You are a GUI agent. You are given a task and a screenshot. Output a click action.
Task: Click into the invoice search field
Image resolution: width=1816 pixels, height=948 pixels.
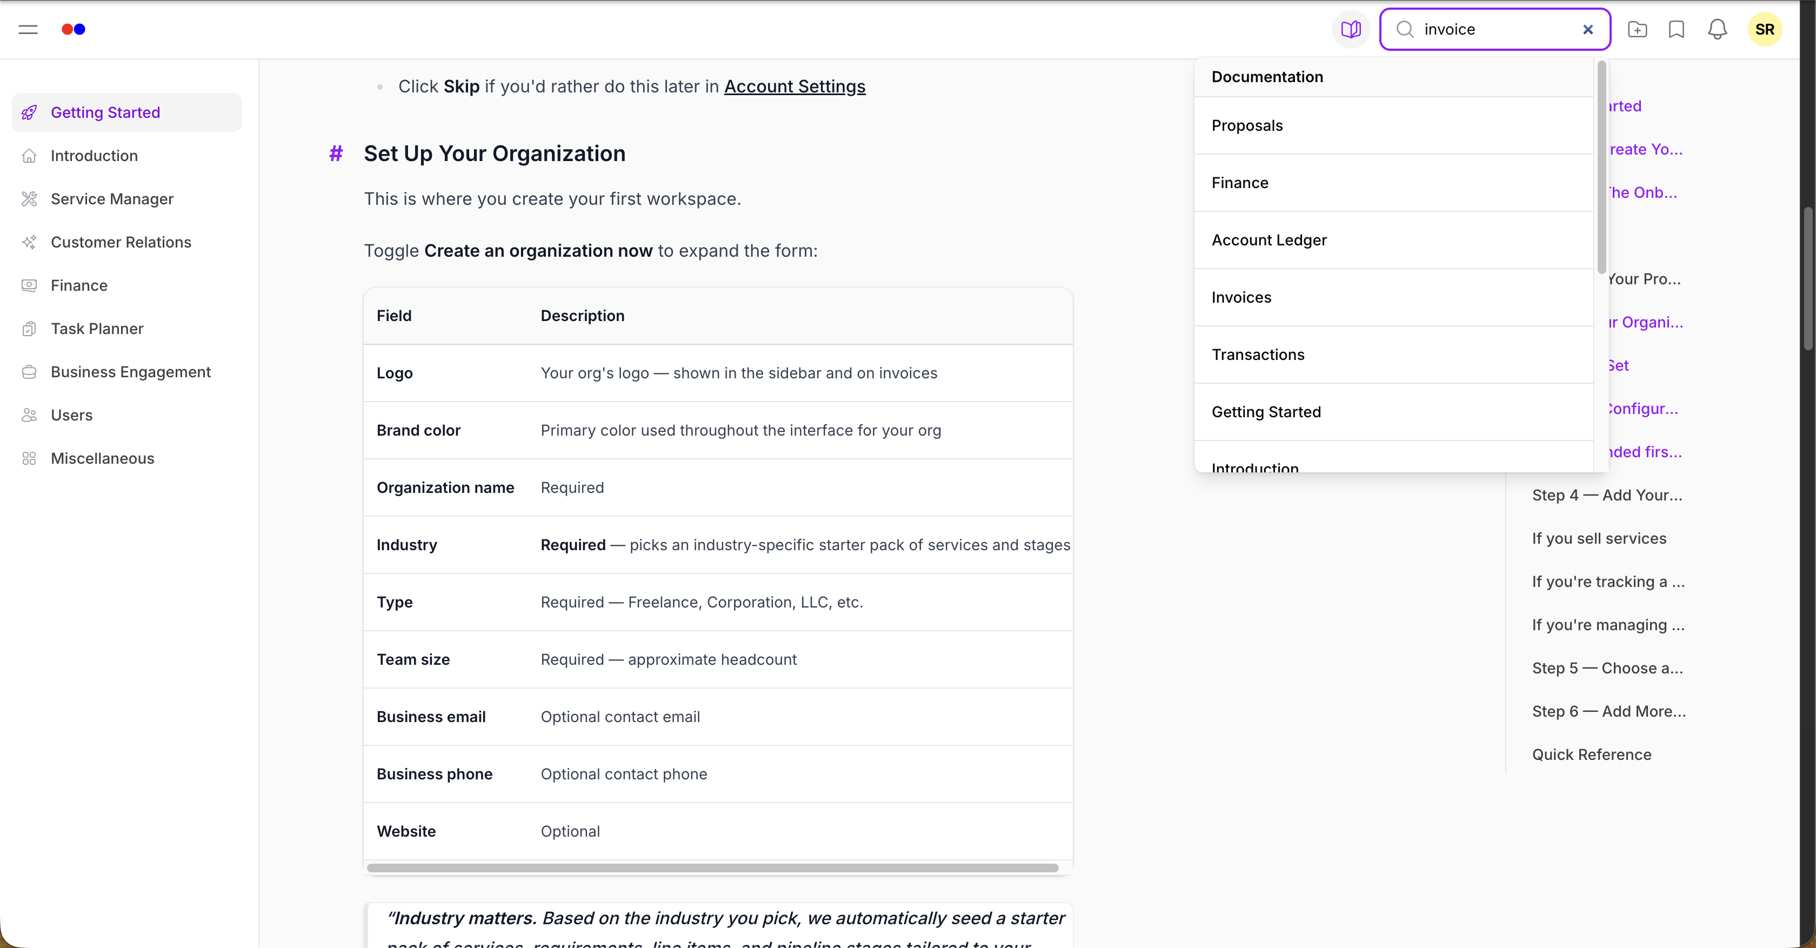point(1494,30)
